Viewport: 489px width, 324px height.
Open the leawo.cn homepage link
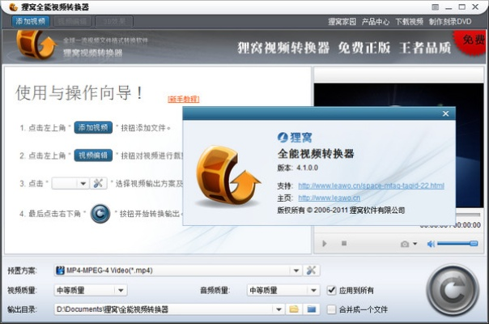pyautogui.click(x=329, y=198)
